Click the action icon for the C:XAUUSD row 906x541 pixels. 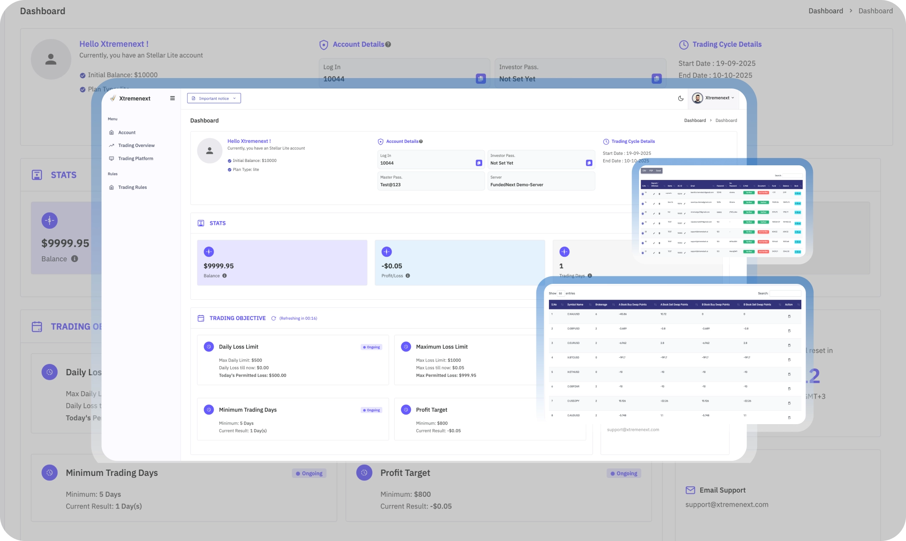tap(789, 316)
